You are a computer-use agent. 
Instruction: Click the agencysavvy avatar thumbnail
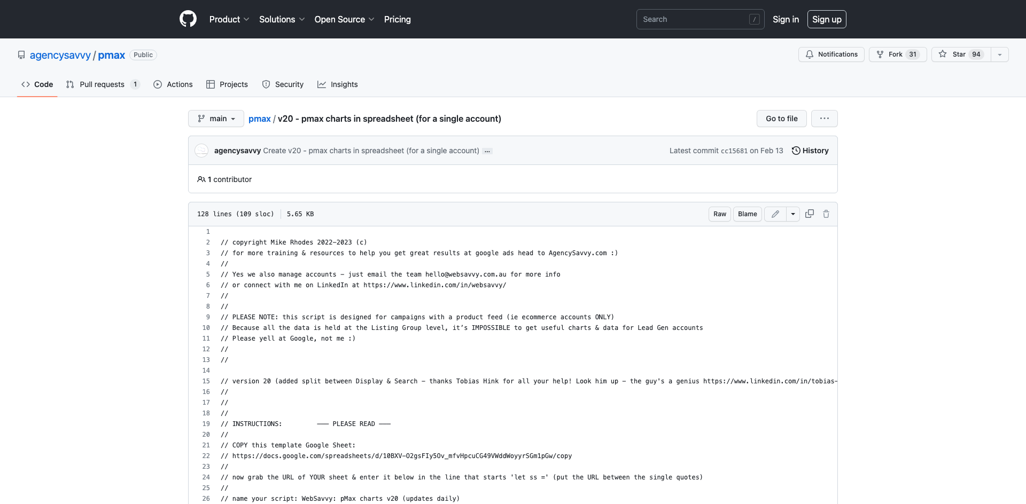(x=201, y=151)
